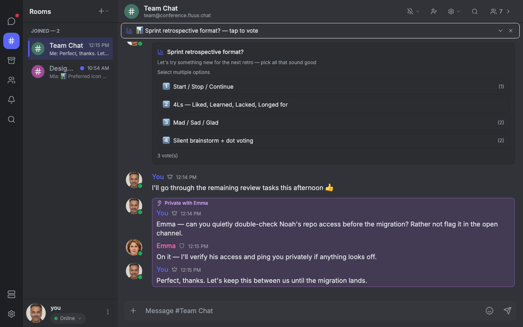
Task: Click the sidebar search magnifier icon
Action: point(11,119)
